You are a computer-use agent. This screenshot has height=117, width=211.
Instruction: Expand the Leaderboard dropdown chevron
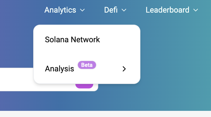[196, 10]
